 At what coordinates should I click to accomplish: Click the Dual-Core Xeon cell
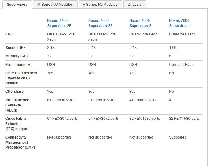pyautogui.click(x=182, y=34)
